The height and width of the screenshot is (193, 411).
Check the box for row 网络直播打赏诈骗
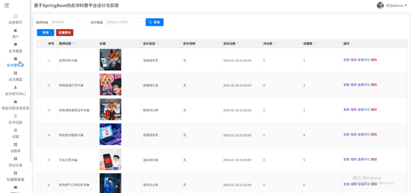[x=39, y=86]
